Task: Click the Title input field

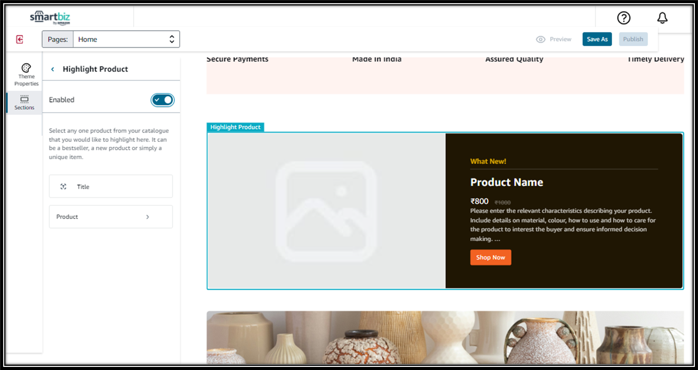Action: click(x=111, y=186)
